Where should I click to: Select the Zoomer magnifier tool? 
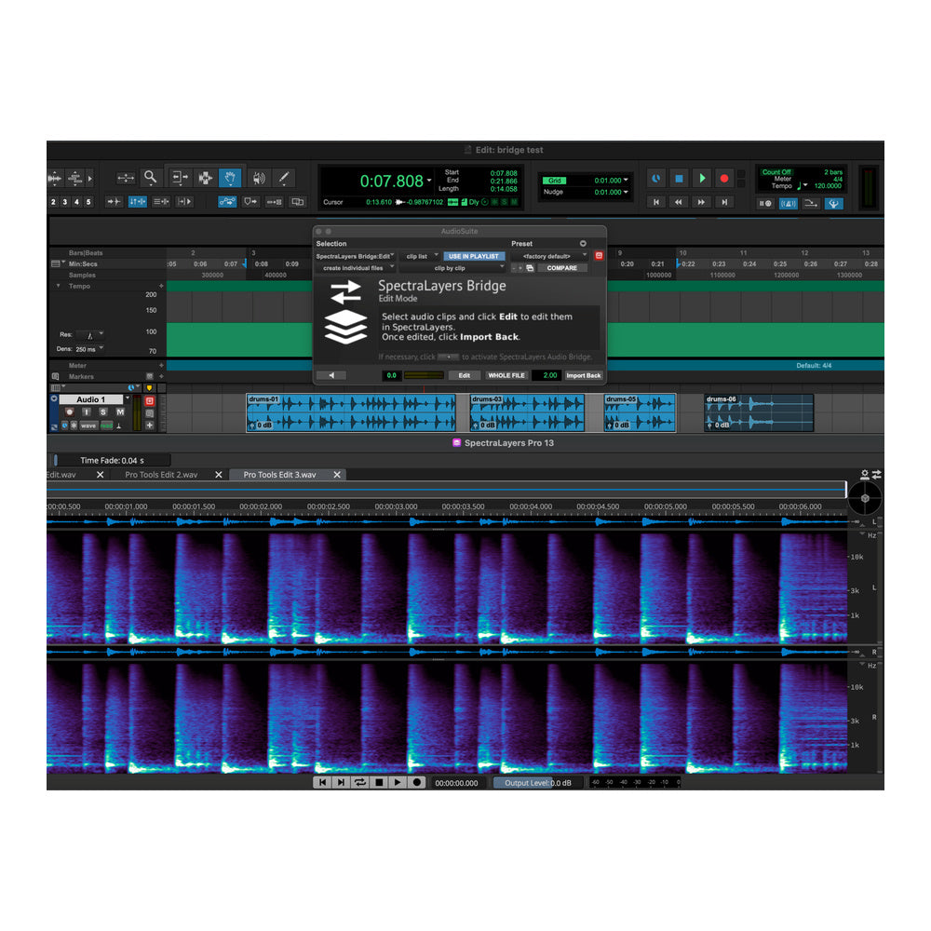tap(150, 178)
